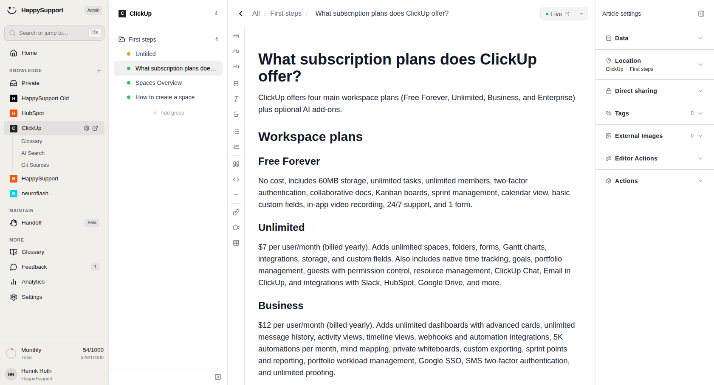Open the Private knowledge base
This screenshot has width=714, height=385.
point(54,83)
